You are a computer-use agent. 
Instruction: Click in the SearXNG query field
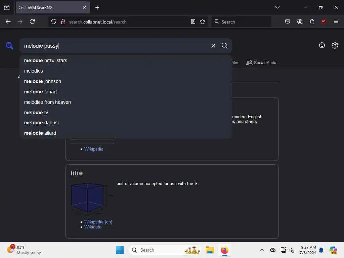click(x=114, y=46)
